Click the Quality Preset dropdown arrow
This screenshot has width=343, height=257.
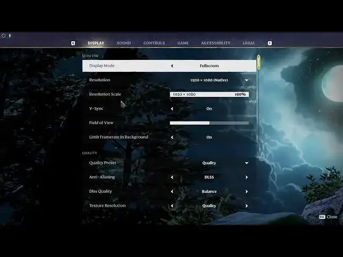pos(247,163)
